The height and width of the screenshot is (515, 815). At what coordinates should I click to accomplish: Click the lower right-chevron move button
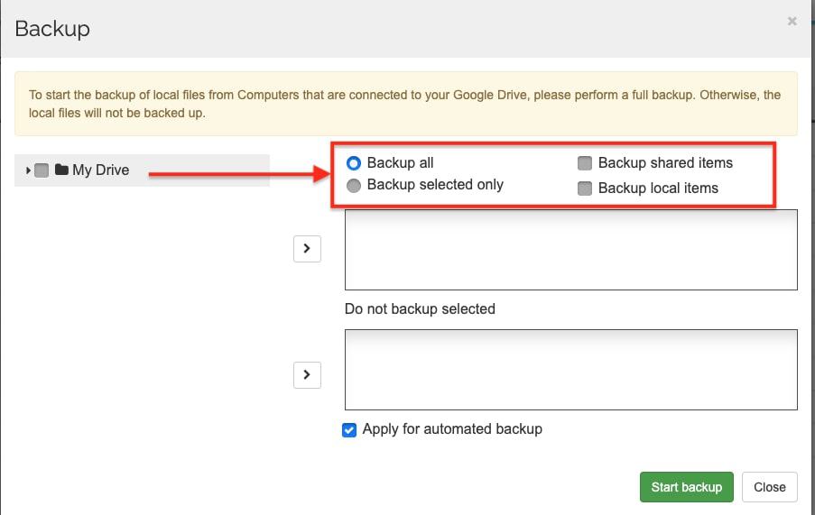[x=307, y=374]
